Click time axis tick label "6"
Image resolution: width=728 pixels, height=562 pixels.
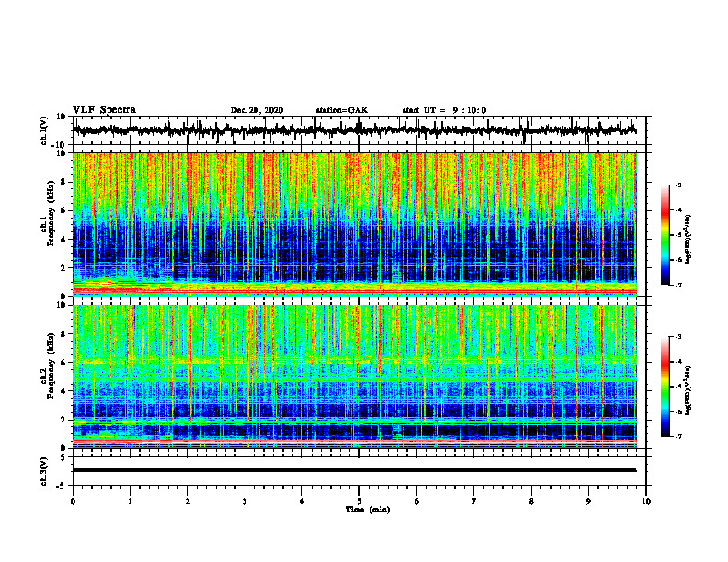pyautogui.click(x=417, y=501)
